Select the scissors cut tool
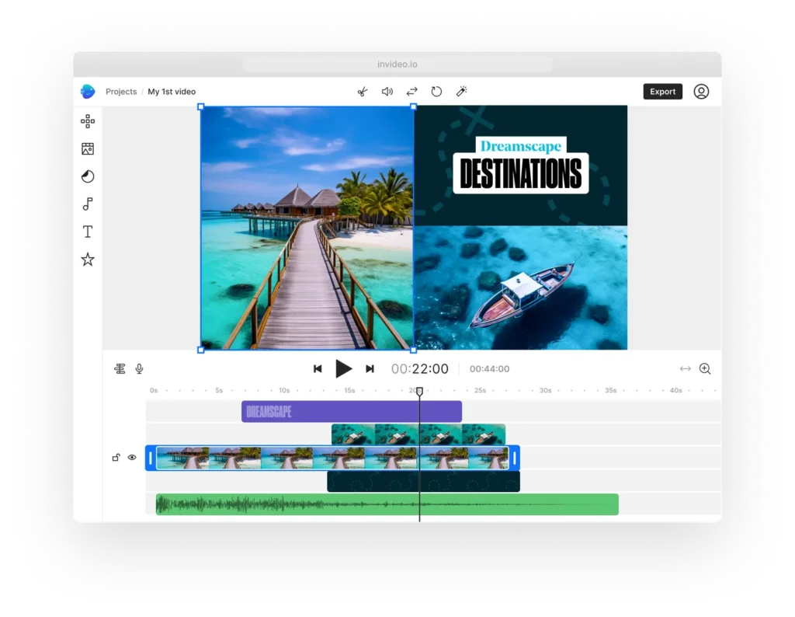Image resolution: width=795 pixels, height=617 pixels. (362, 92)
